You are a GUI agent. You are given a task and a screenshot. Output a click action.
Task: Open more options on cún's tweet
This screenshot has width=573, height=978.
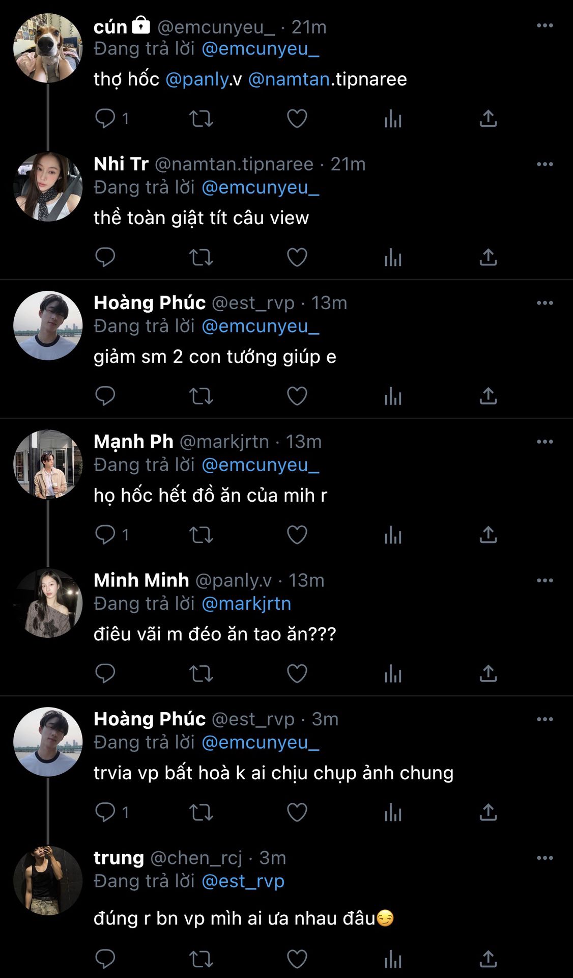[545, 25]
